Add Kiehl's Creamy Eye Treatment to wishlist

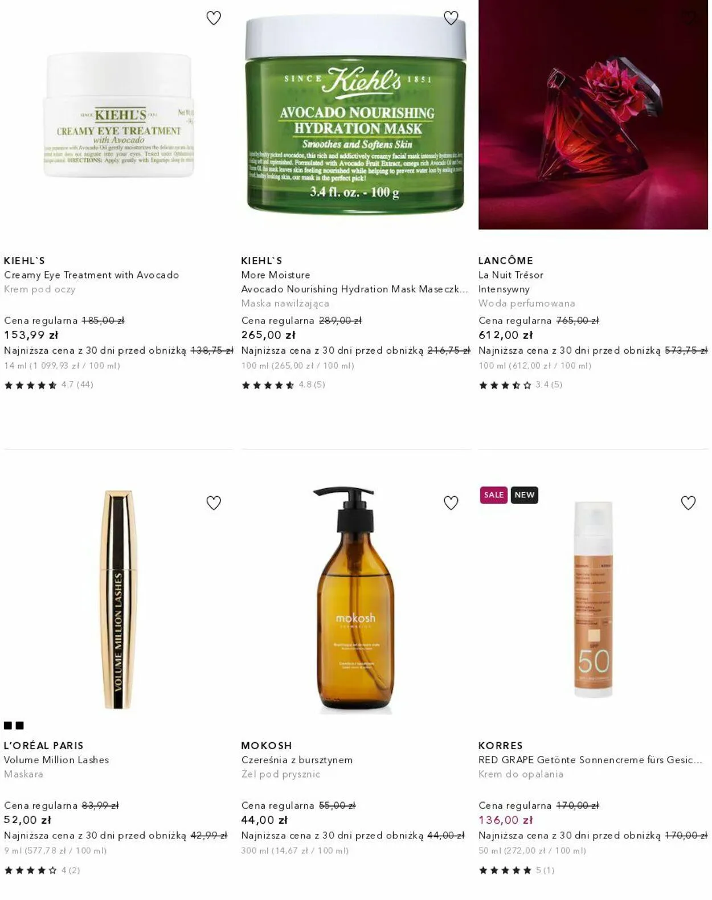(214, 18)
